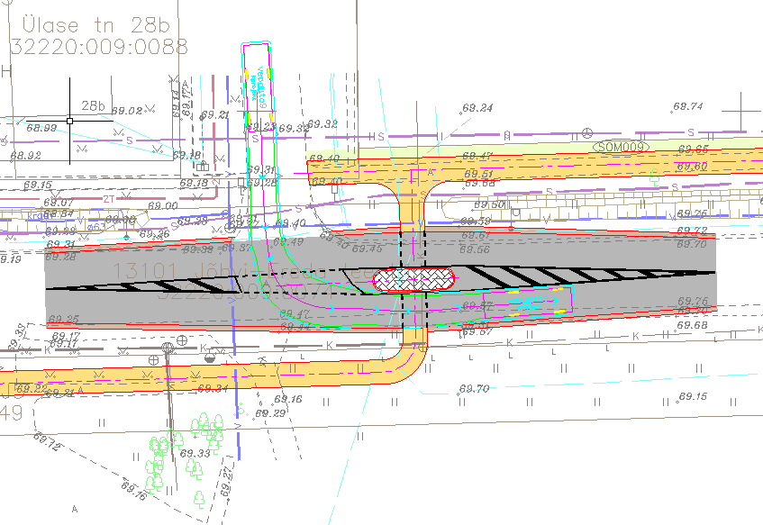Select the 69.59 elevation label
Viewport: 763px width, 525px height.
coord(476,222)
